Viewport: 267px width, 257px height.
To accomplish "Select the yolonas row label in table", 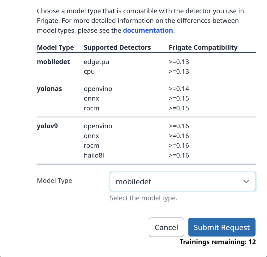I will [x=49, y=89].
